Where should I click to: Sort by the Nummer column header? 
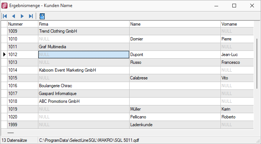pyautogui.click(x=23, y=24)
